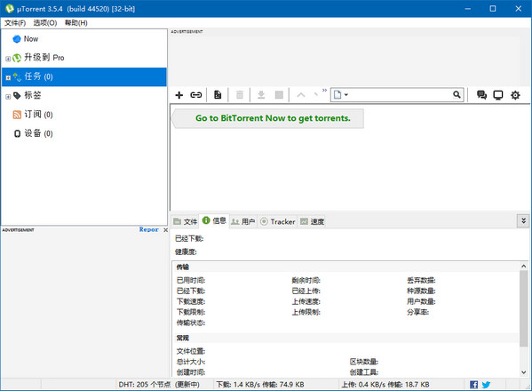Expand the 标签 tree node
The height and width of the screenshot is (391, 532).
coord(8,97)
